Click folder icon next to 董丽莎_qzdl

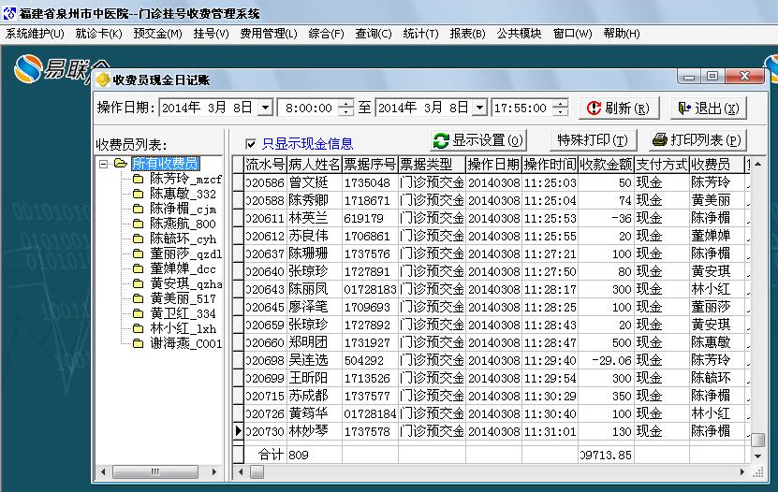point(138,253)
